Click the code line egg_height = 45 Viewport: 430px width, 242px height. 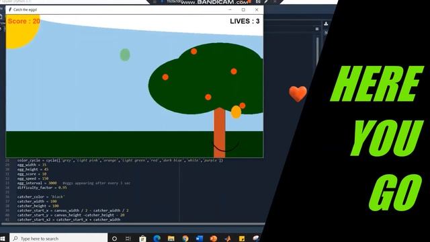click(33, 169)
